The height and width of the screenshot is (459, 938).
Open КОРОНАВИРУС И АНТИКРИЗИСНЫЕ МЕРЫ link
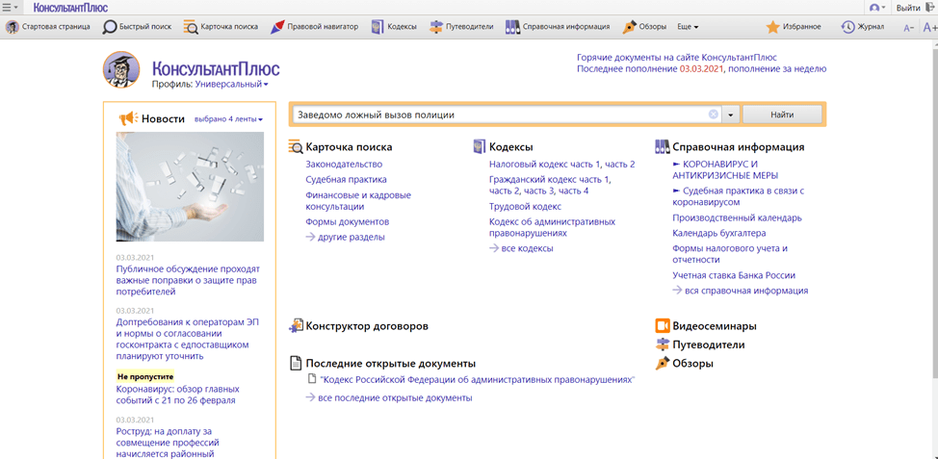(725, 169)
